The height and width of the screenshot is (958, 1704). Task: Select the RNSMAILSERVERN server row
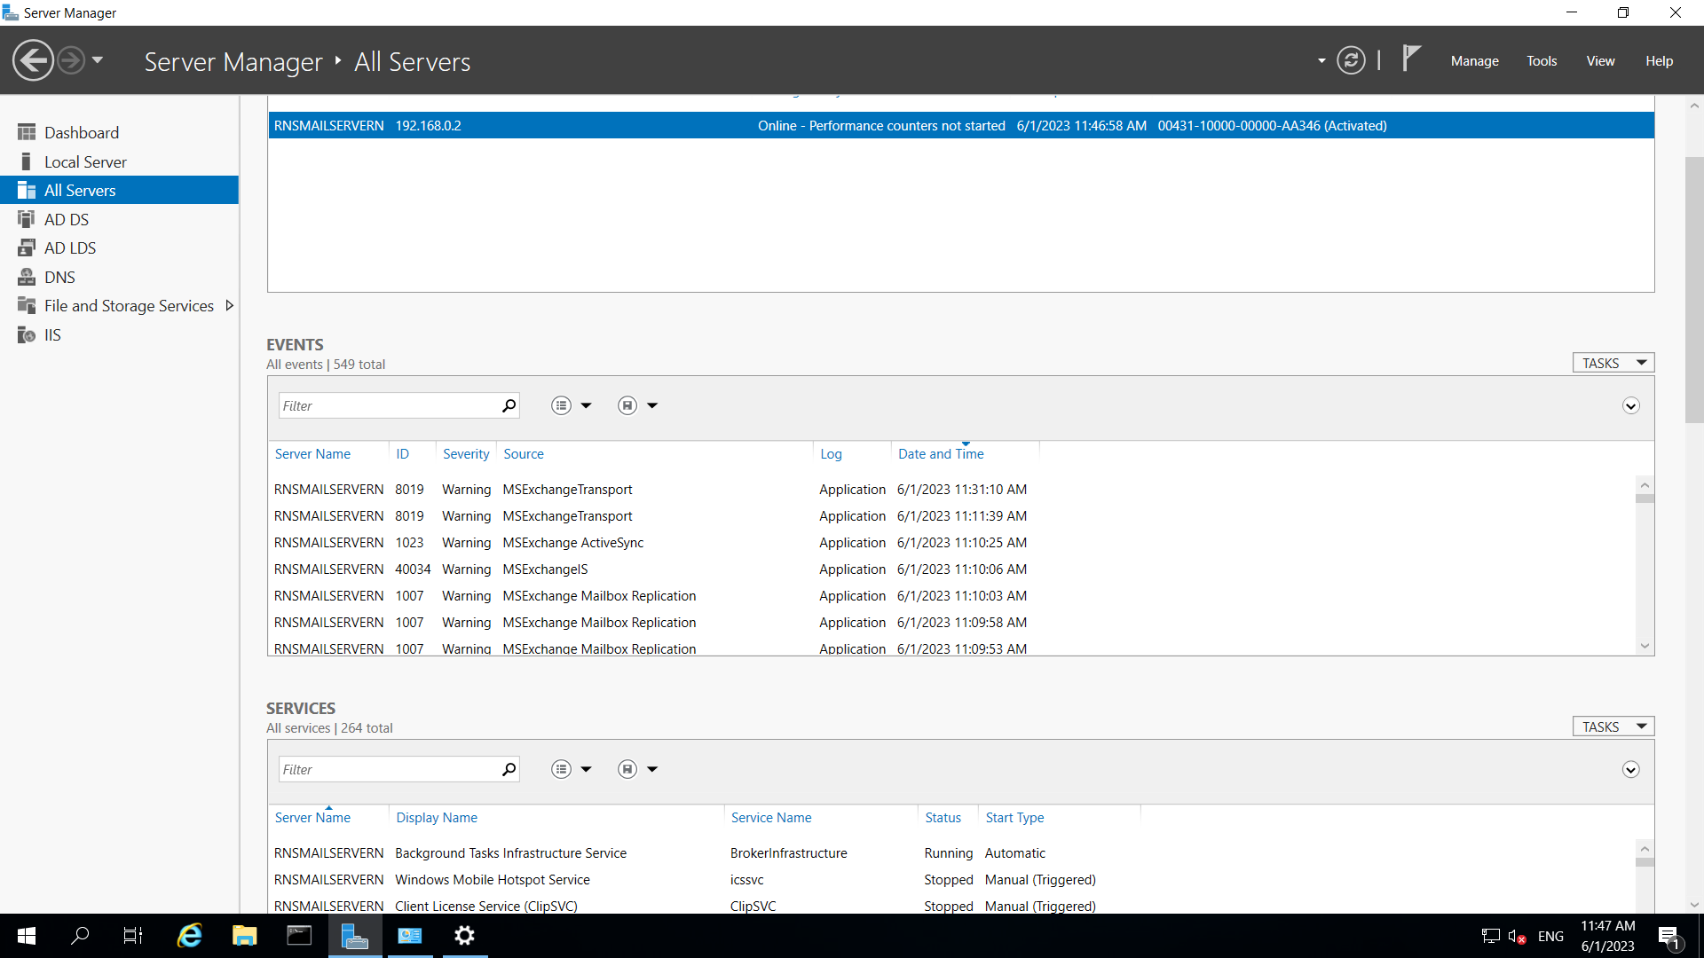point(961,125)
